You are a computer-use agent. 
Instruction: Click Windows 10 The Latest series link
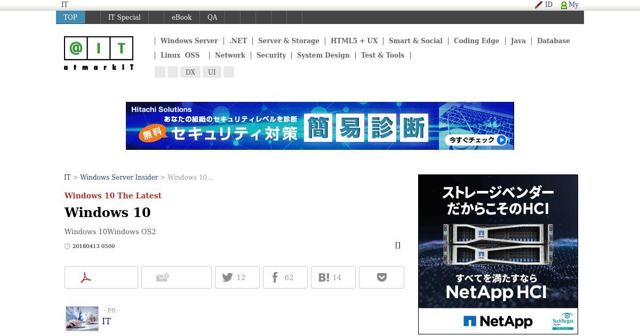[x=113, y=195]
